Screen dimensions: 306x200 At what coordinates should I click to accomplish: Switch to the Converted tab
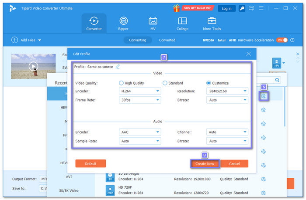coord(167,40)
